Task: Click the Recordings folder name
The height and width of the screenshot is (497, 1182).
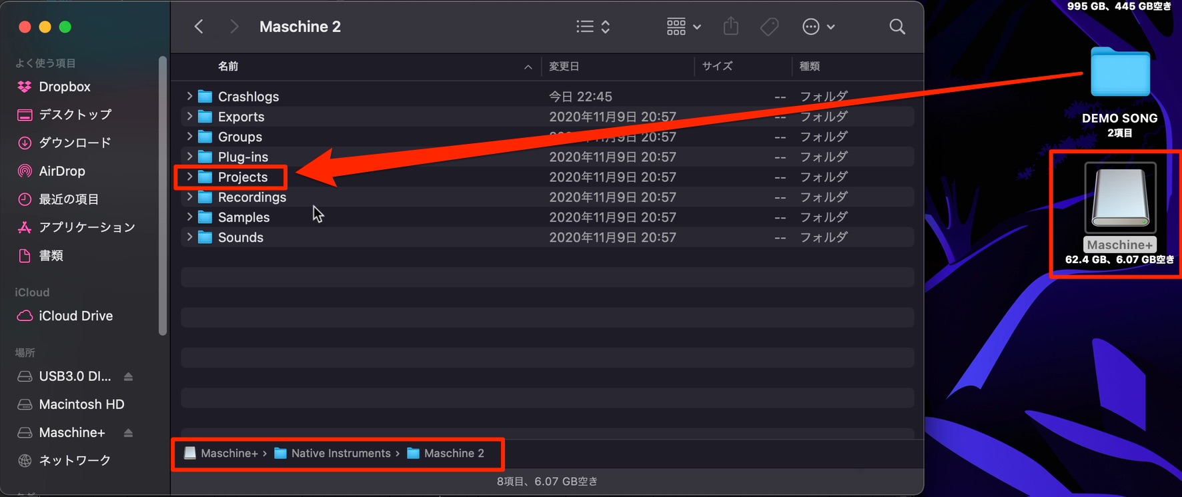Action: pyautogui.click(x=252, y=197)
